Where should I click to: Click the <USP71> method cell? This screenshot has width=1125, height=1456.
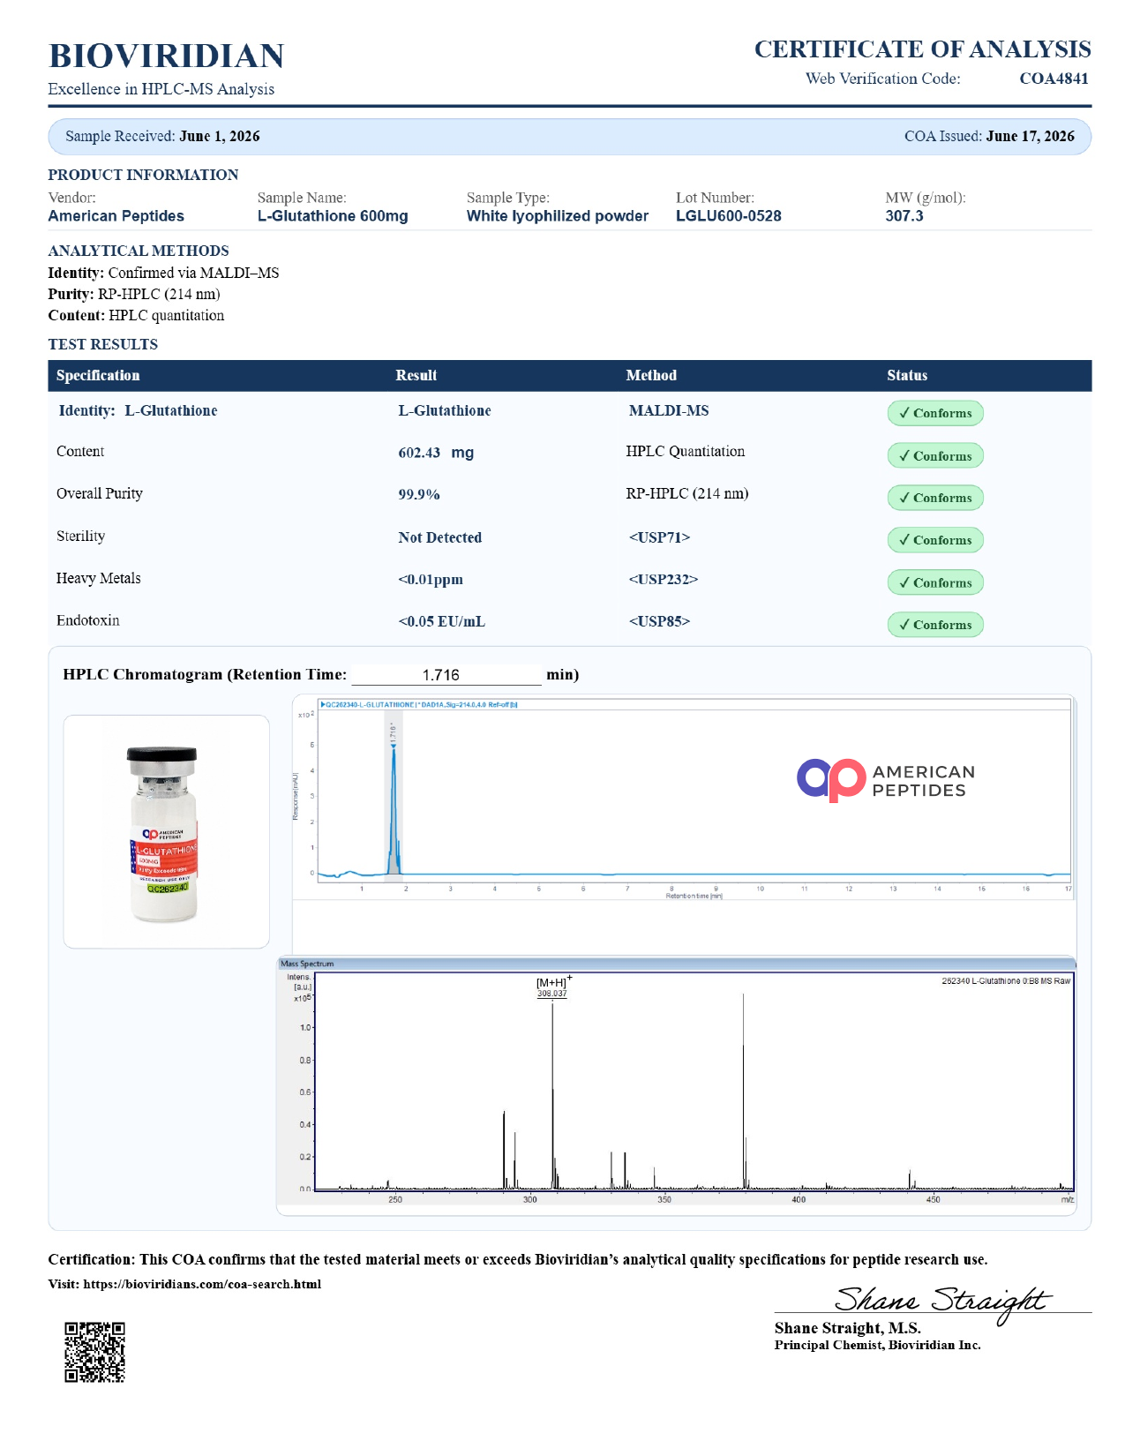click(x=659, y=537)
